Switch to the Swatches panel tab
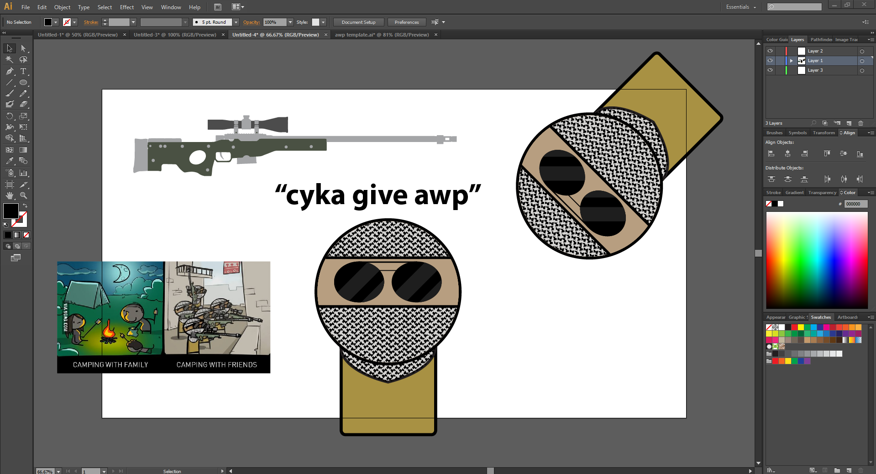Viewport: 876px width, 474px height. pyautogui.click(x=821, y=317)
